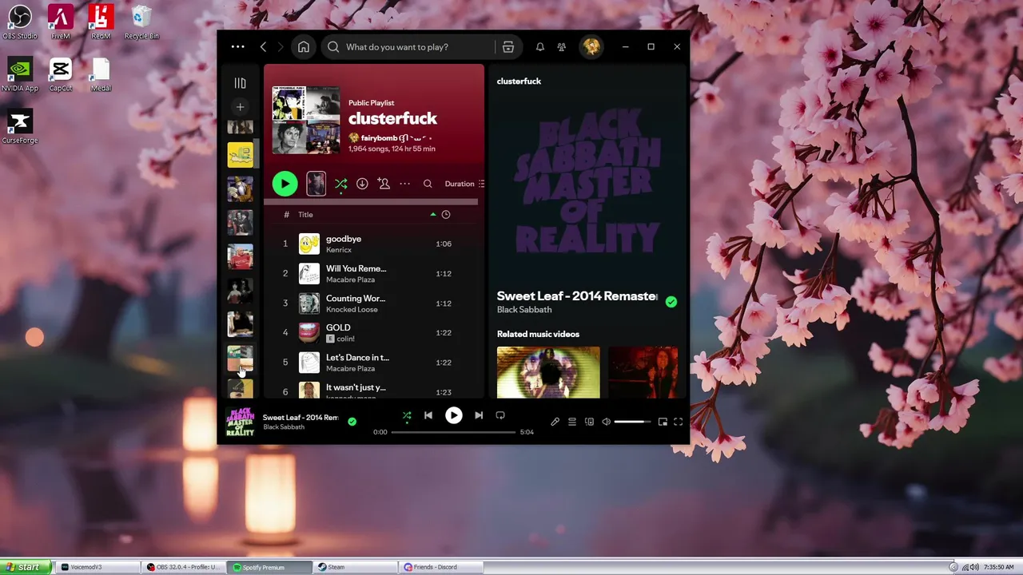Sort by the duration clock column
The height and width of the screenshot is (575, 1023).
point(446,215)
